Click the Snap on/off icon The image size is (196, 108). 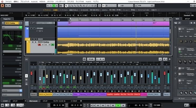[104, 6]
